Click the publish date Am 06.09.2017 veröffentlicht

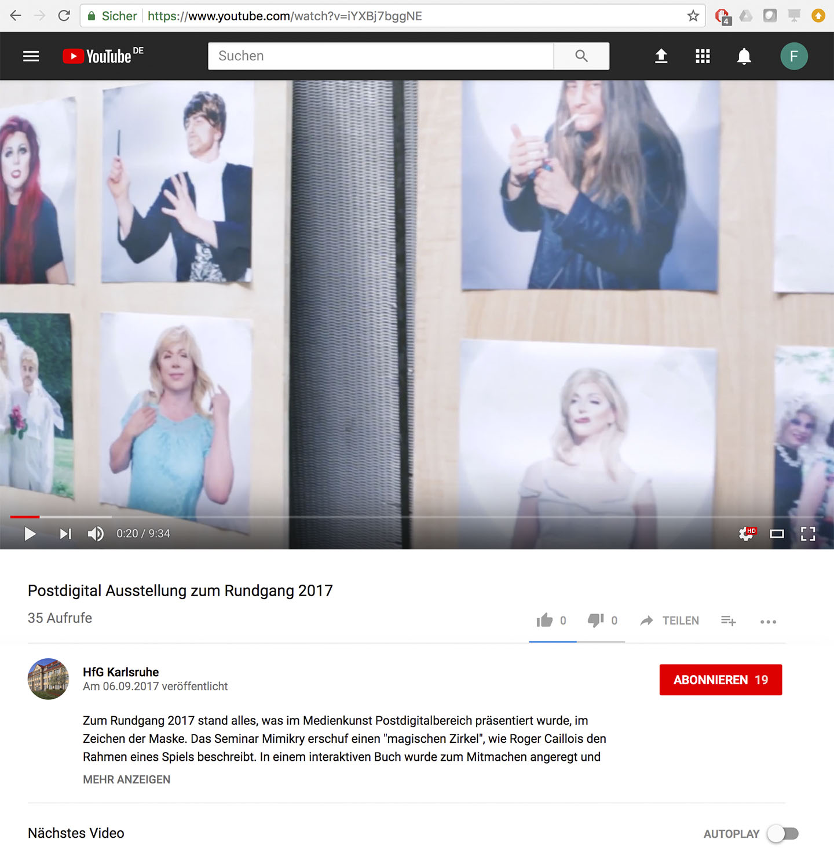[x=155, y=686]
